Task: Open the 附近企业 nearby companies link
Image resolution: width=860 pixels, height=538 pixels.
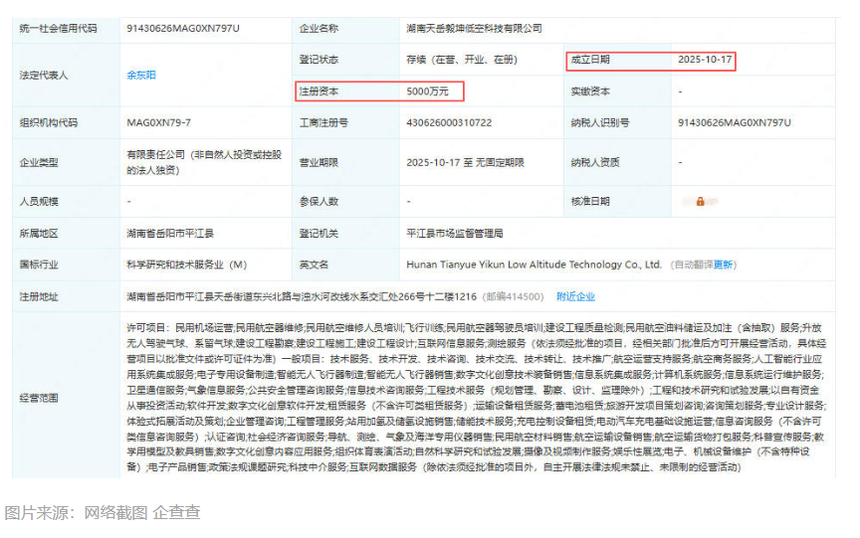Action: [575, 296]
